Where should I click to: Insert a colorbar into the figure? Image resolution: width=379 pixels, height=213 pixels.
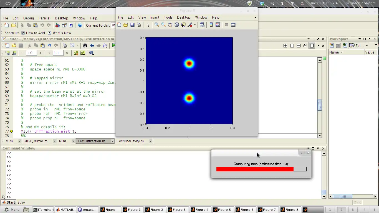tap(211, 25)
